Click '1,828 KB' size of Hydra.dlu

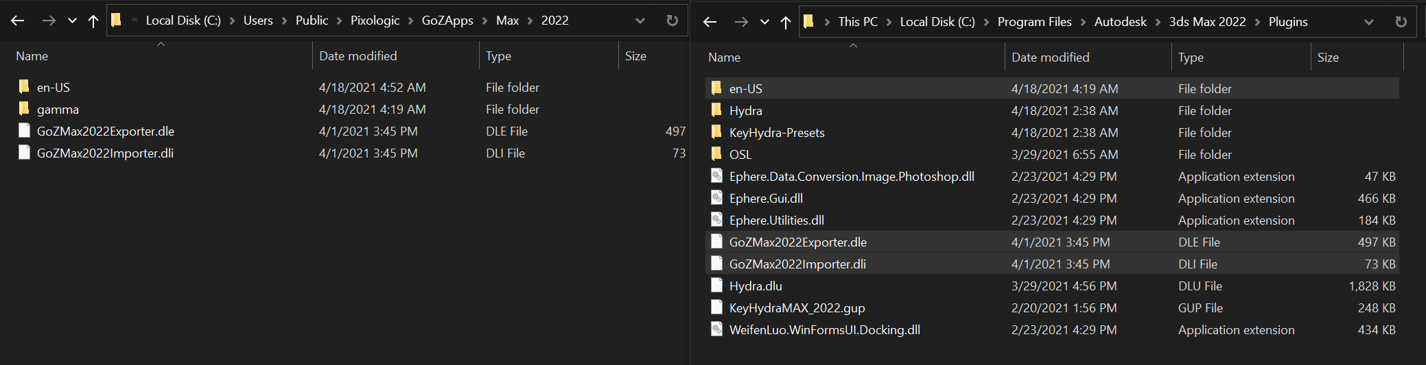pos(1372,286)
